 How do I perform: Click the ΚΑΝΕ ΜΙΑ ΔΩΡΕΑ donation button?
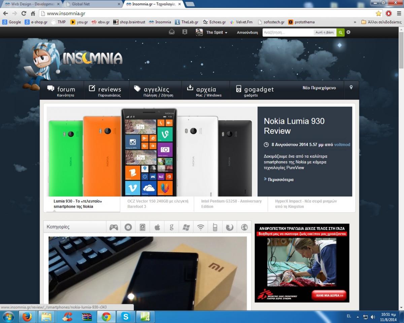coord(329,295)
